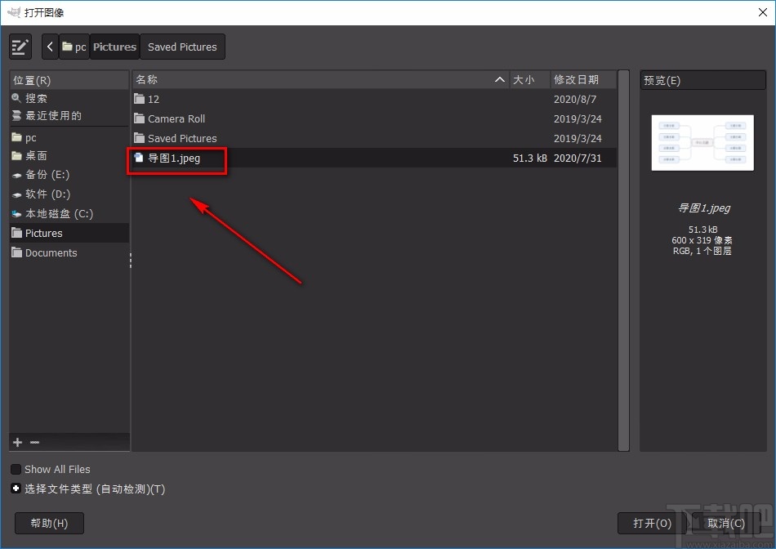Click the Saved Pictures folder name in the list
The width and height of the screenshot is (776, 549).
click(182, 138)
